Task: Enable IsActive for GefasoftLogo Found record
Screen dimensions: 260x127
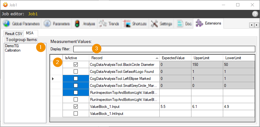Action: click(76, 72)
